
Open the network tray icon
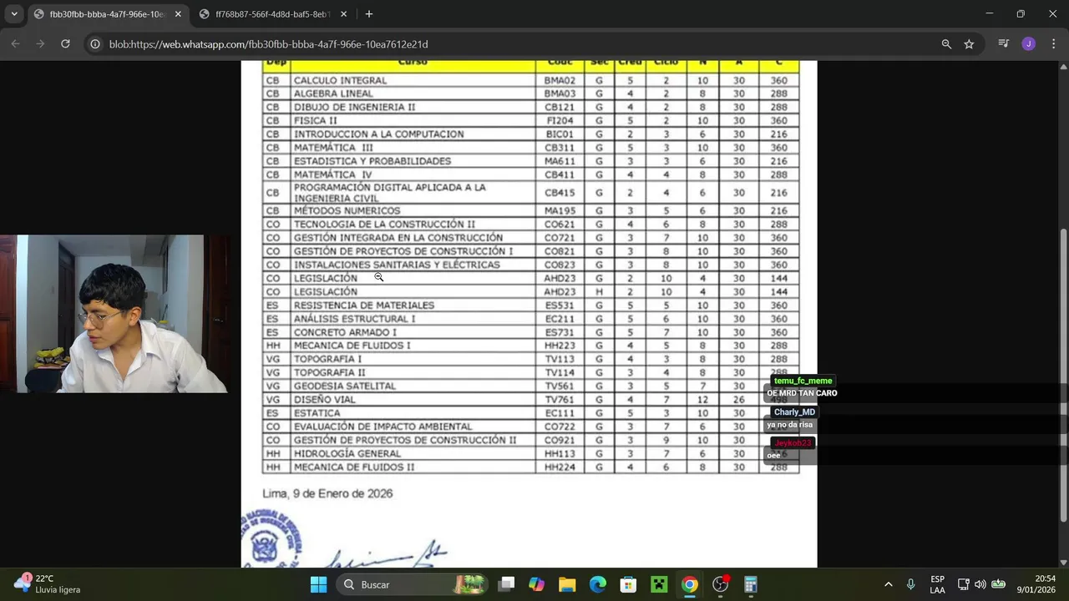point(963,584)
